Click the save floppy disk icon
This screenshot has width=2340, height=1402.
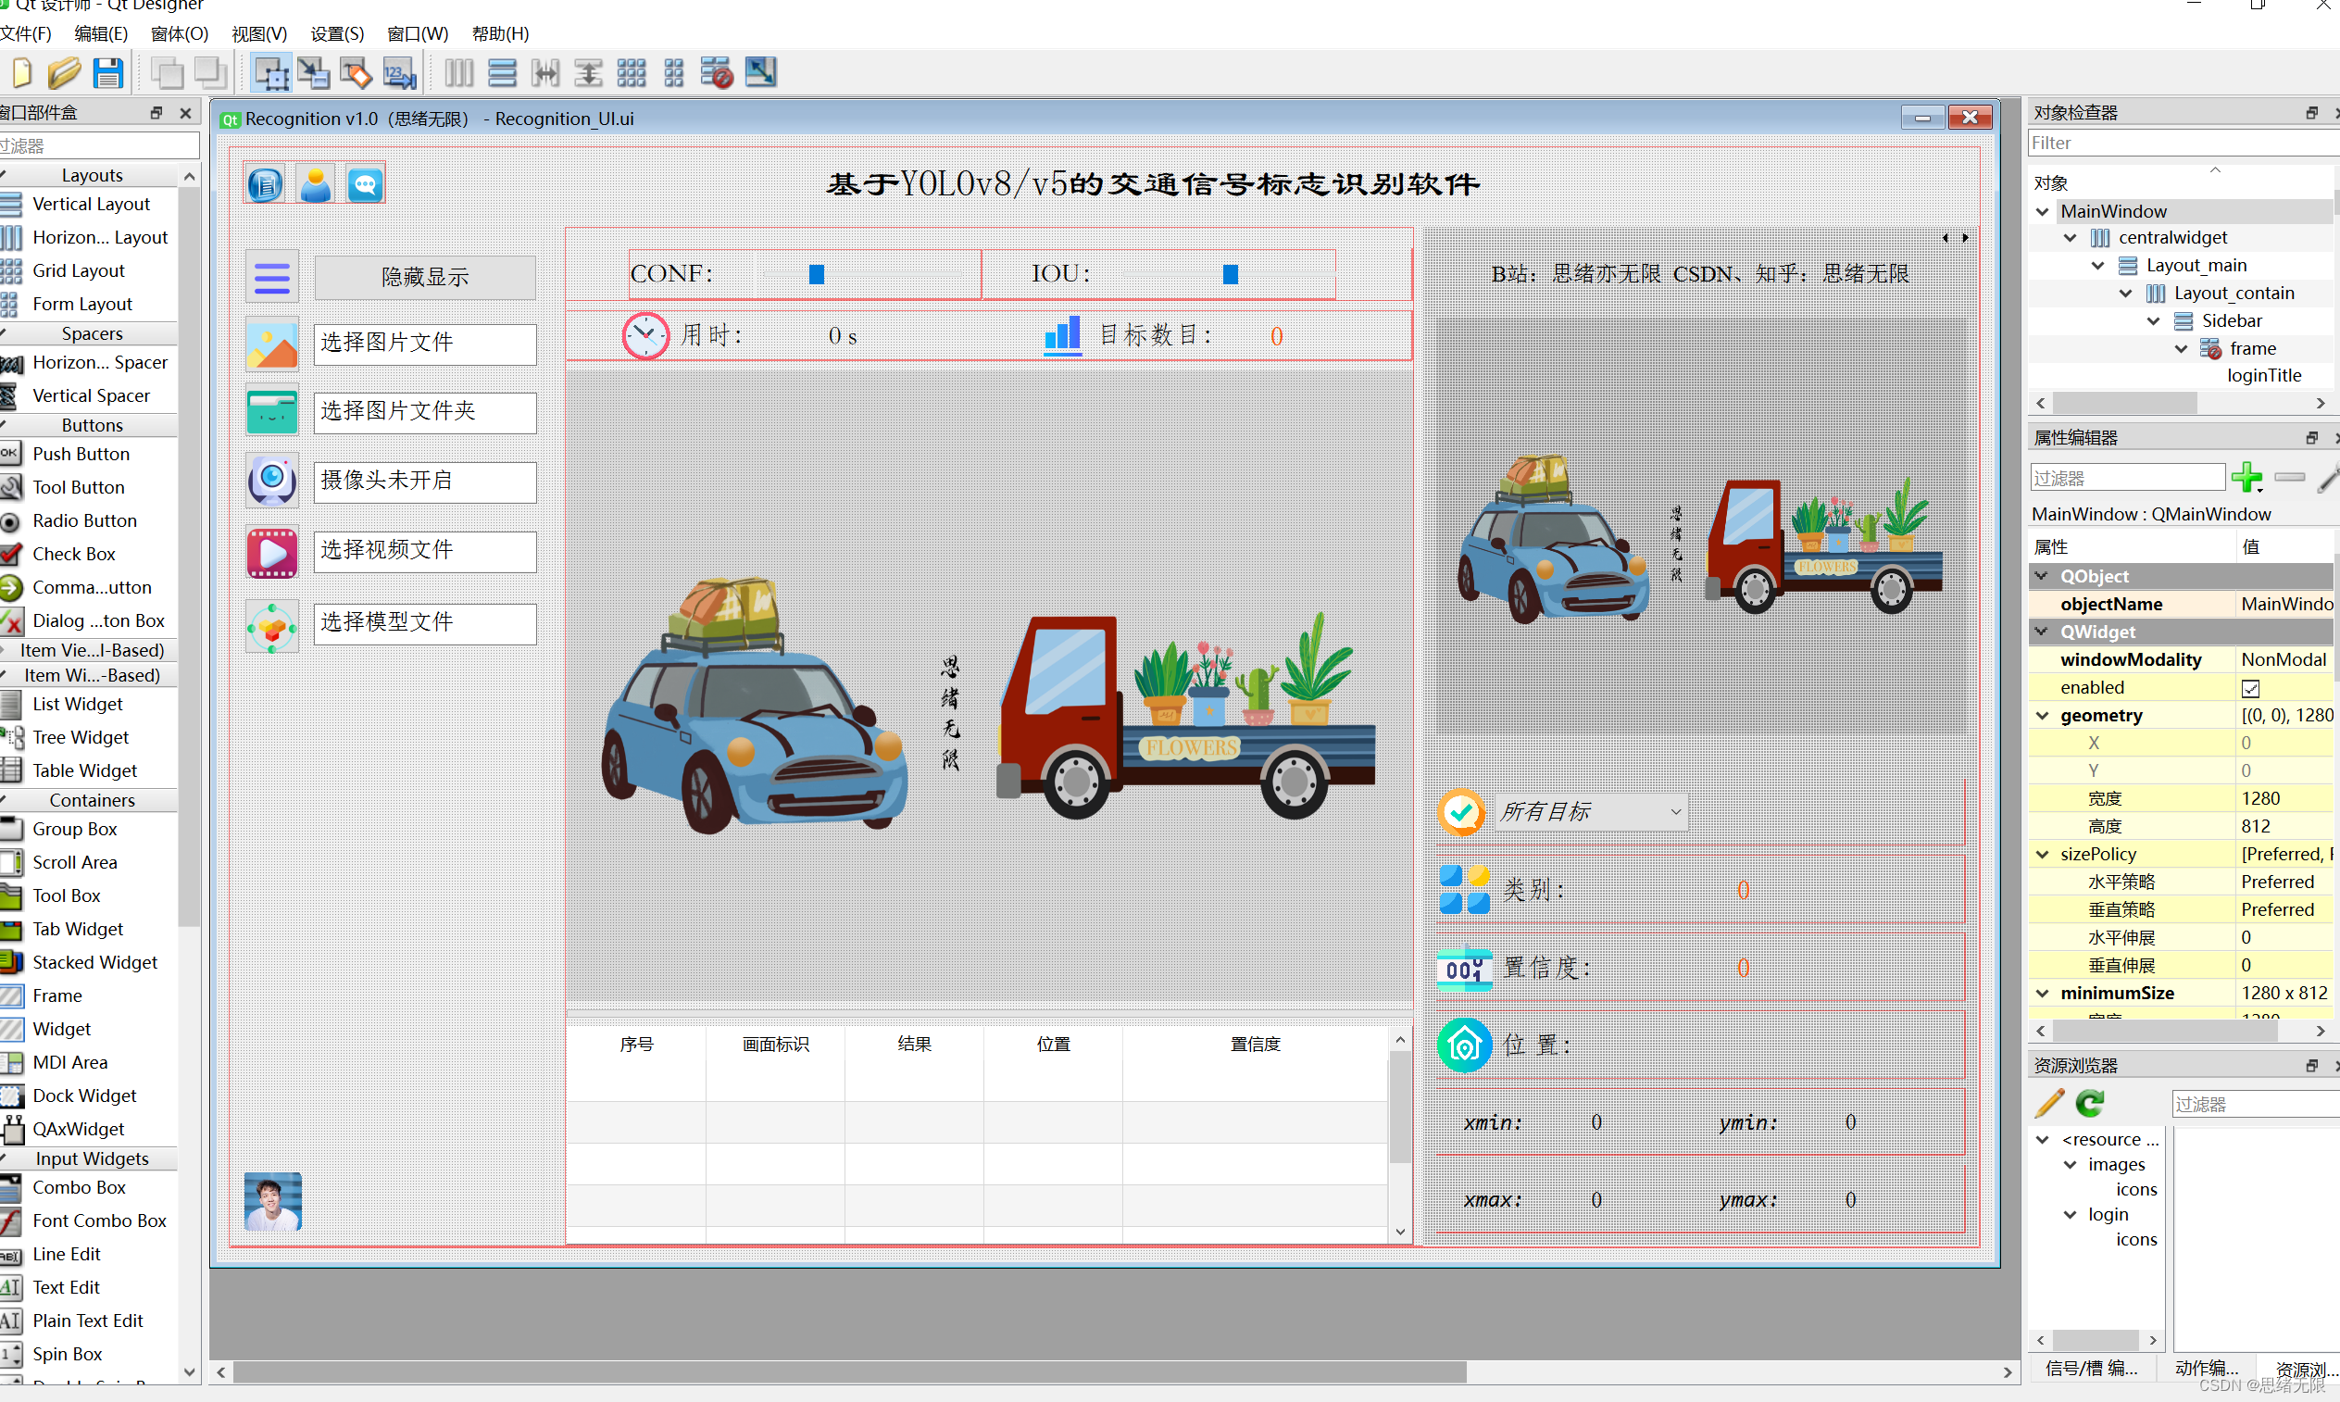pyautogui.click(x=107, y=73)
